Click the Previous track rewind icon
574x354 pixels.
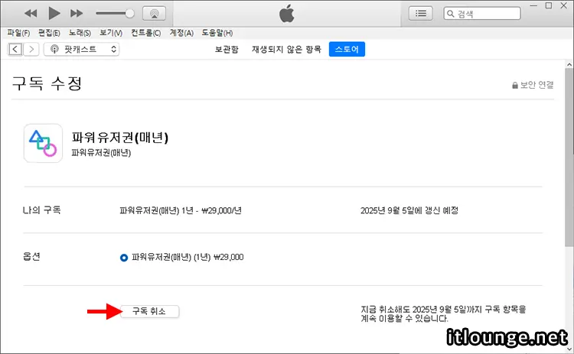tap(31, 13)
